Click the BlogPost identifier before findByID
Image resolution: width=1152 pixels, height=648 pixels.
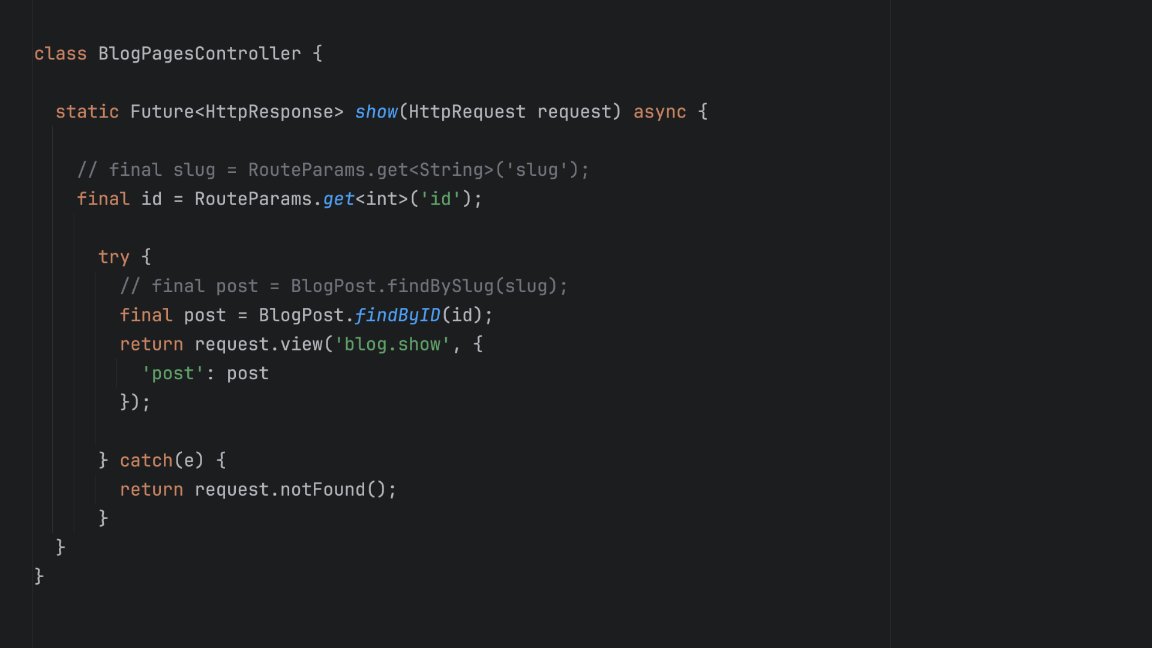click(x=301, y=316)
